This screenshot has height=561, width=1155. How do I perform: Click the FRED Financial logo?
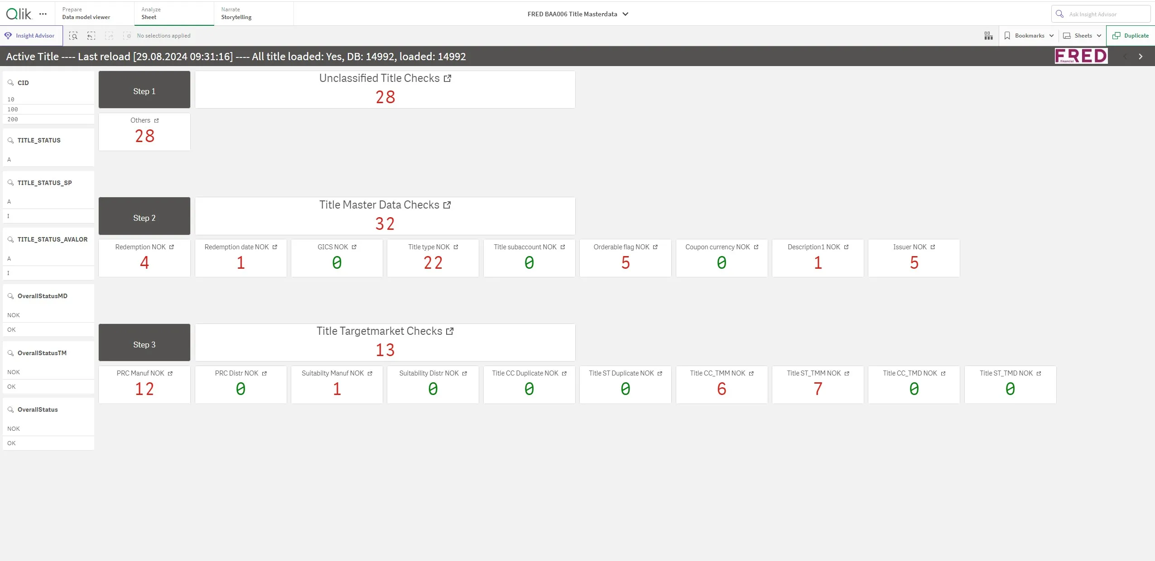1081,56
